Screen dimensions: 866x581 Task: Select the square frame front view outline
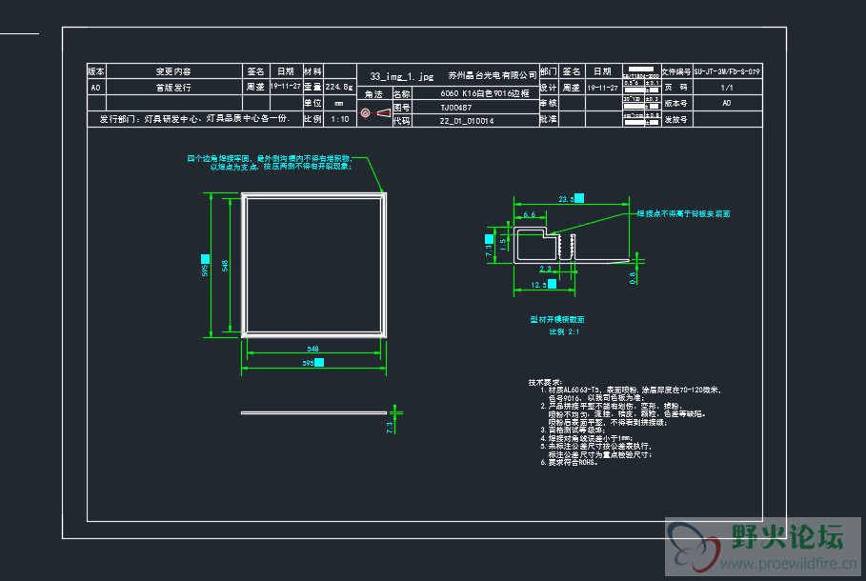[x=313, y=265]
